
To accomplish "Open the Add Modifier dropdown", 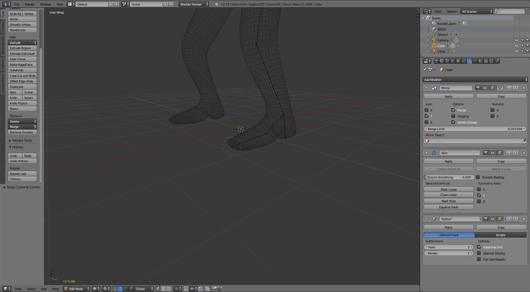I will [x=475, y=80].
